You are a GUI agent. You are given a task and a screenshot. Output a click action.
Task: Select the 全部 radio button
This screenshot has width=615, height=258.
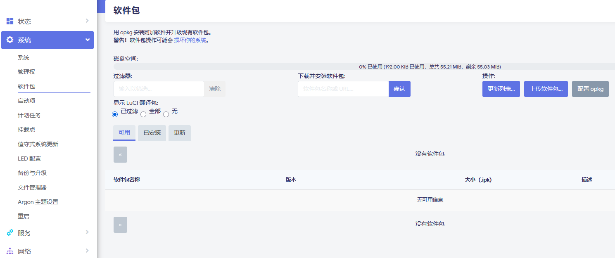coord(143,114)
